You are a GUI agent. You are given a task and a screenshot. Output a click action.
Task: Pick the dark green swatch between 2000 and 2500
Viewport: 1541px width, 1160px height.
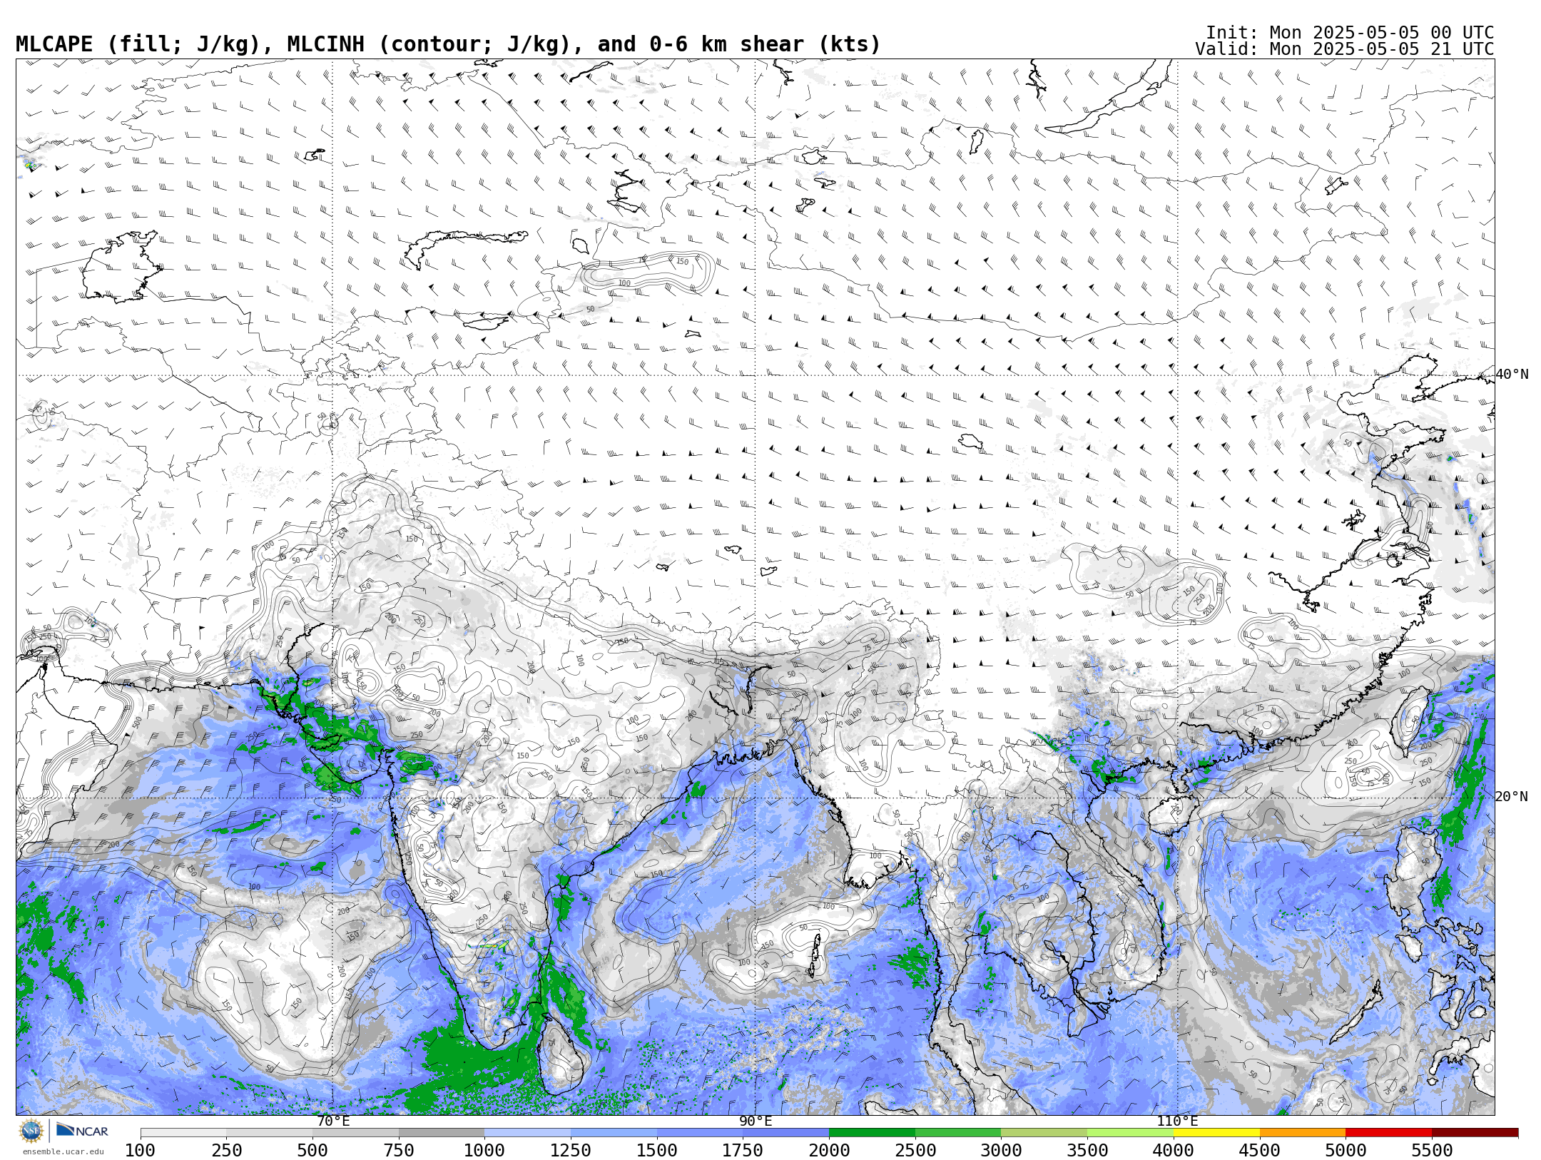tap(872, 1133)
